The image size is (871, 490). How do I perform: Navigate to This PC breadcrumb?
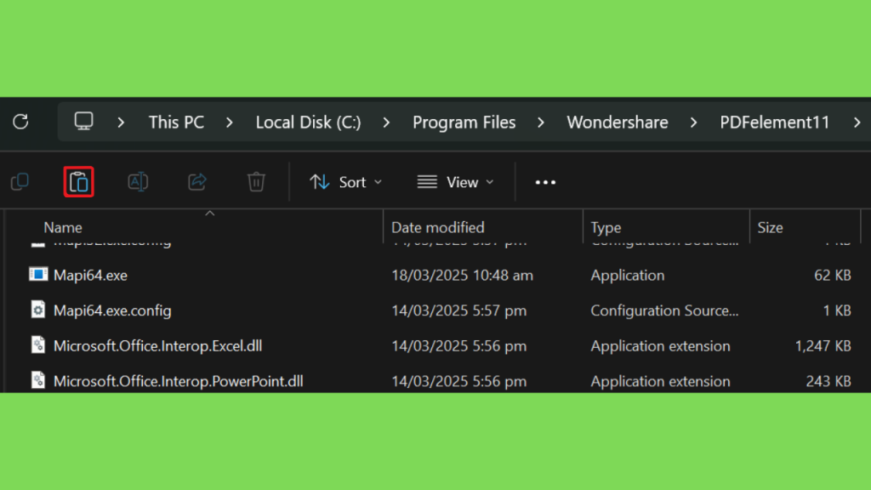176,122
